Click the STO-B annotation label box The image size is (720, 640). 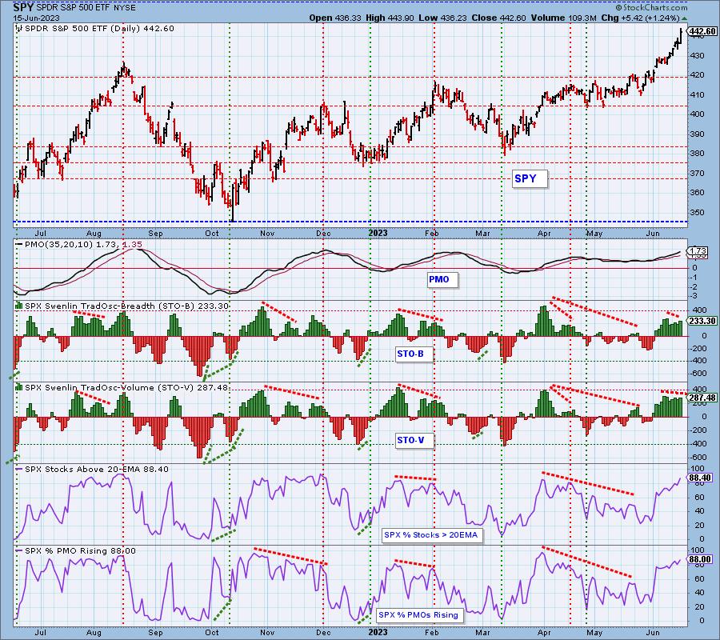pyautogui.click(x=414, y=354)
